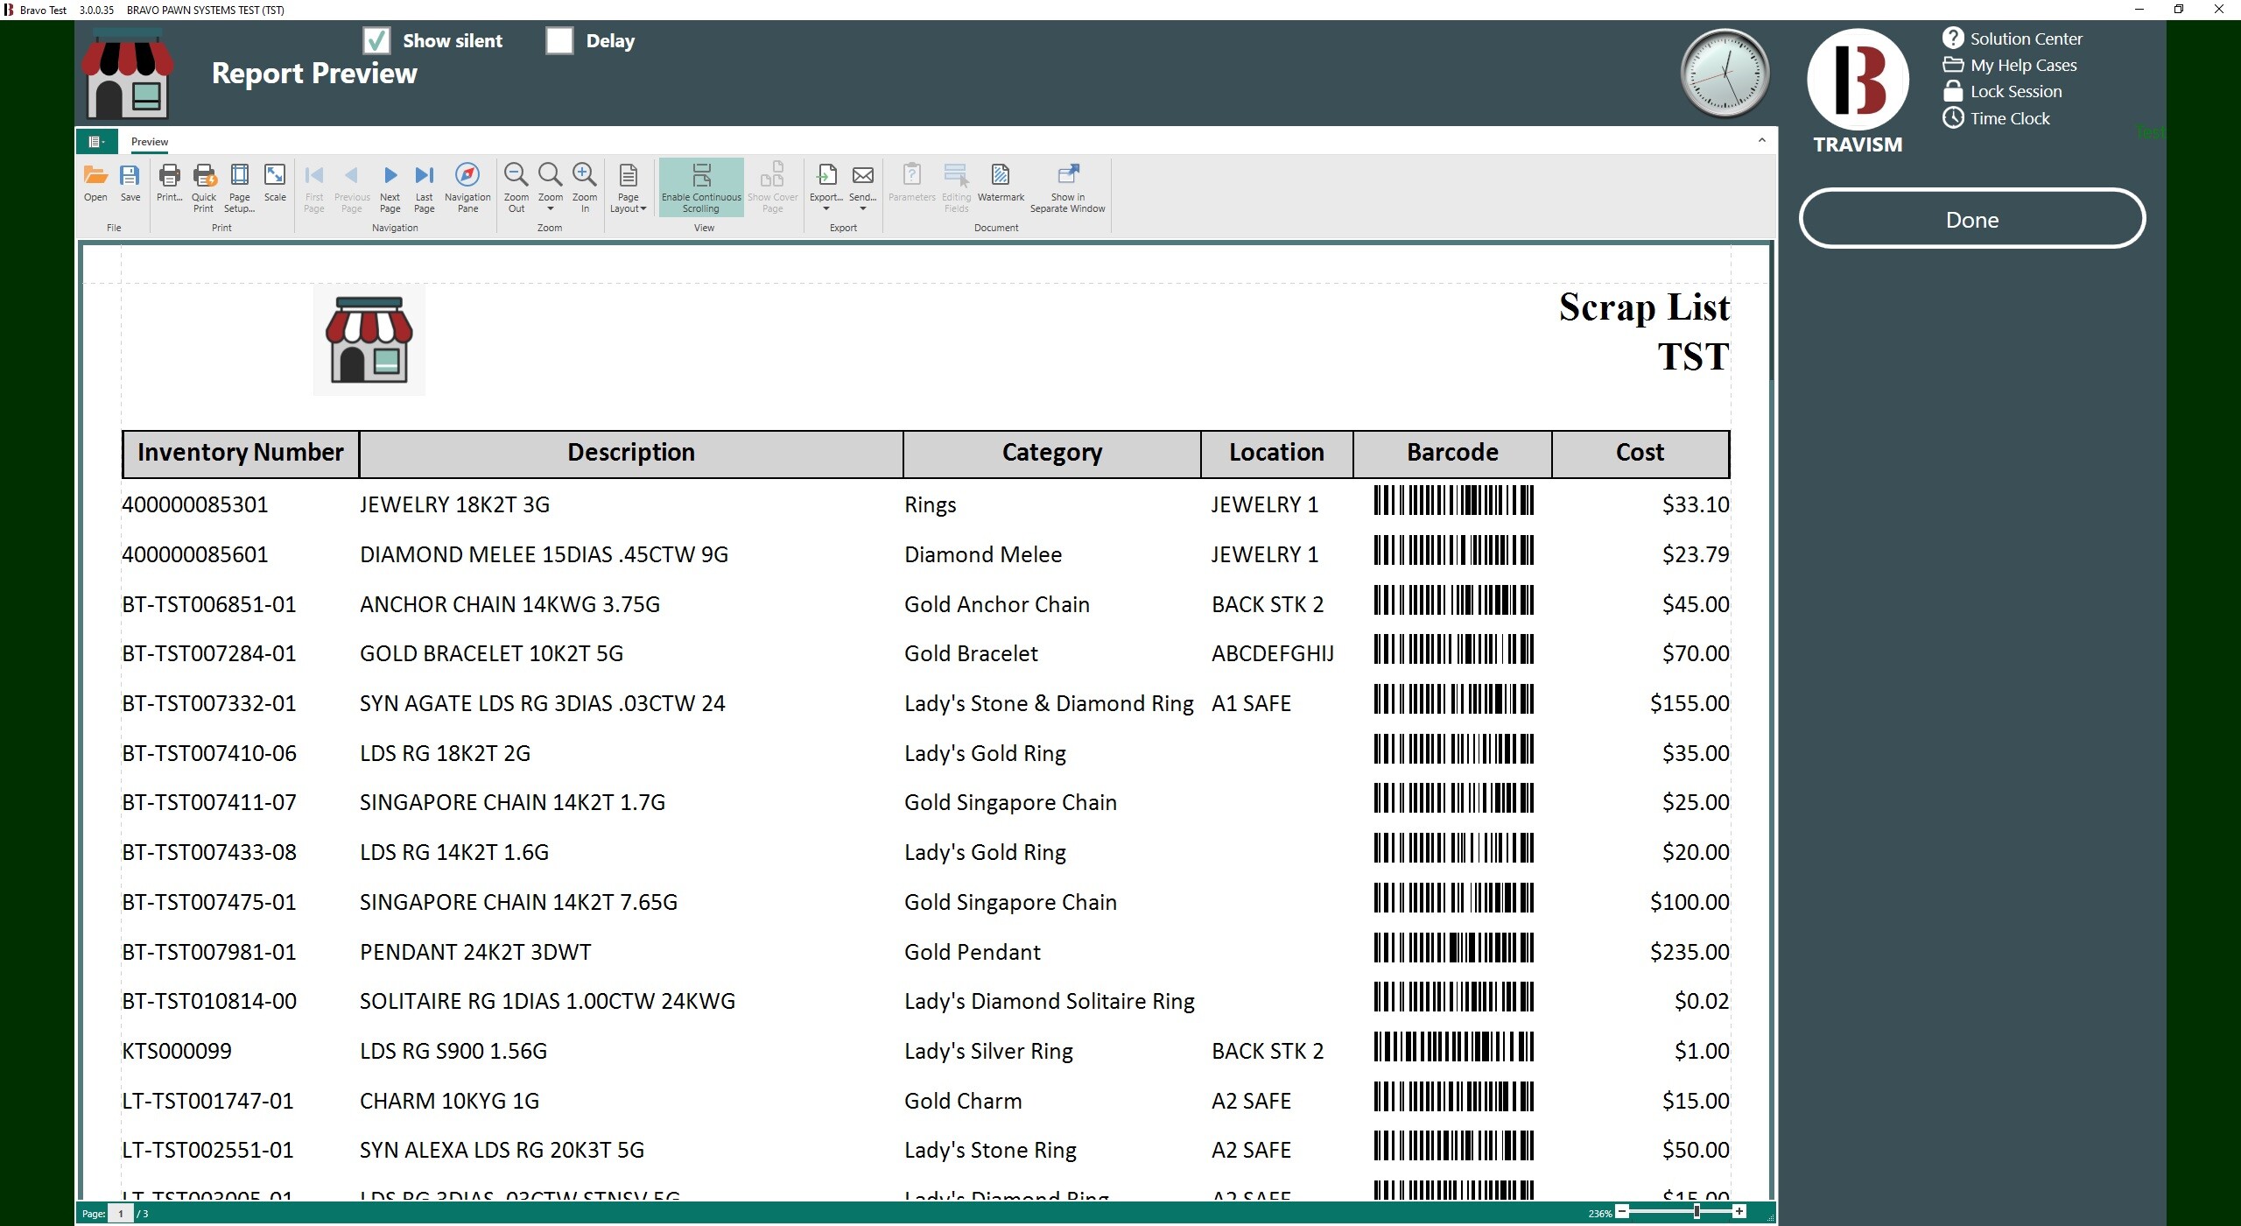Screen dimensions: 2241x1226
Task: Zoom Out of the report
Action: click(516, 187)
